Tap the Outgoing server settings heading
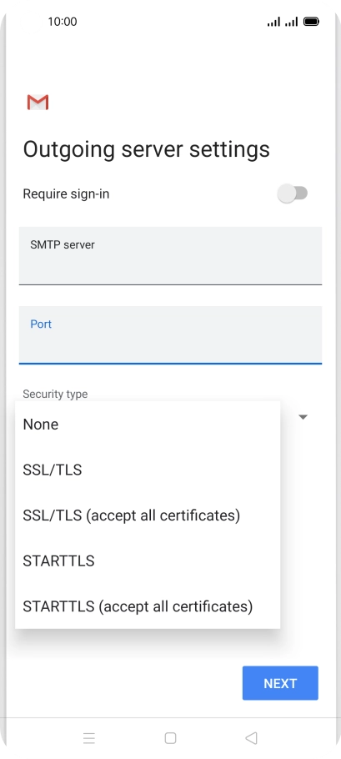 pyautogui.click(x=147, y=149)
